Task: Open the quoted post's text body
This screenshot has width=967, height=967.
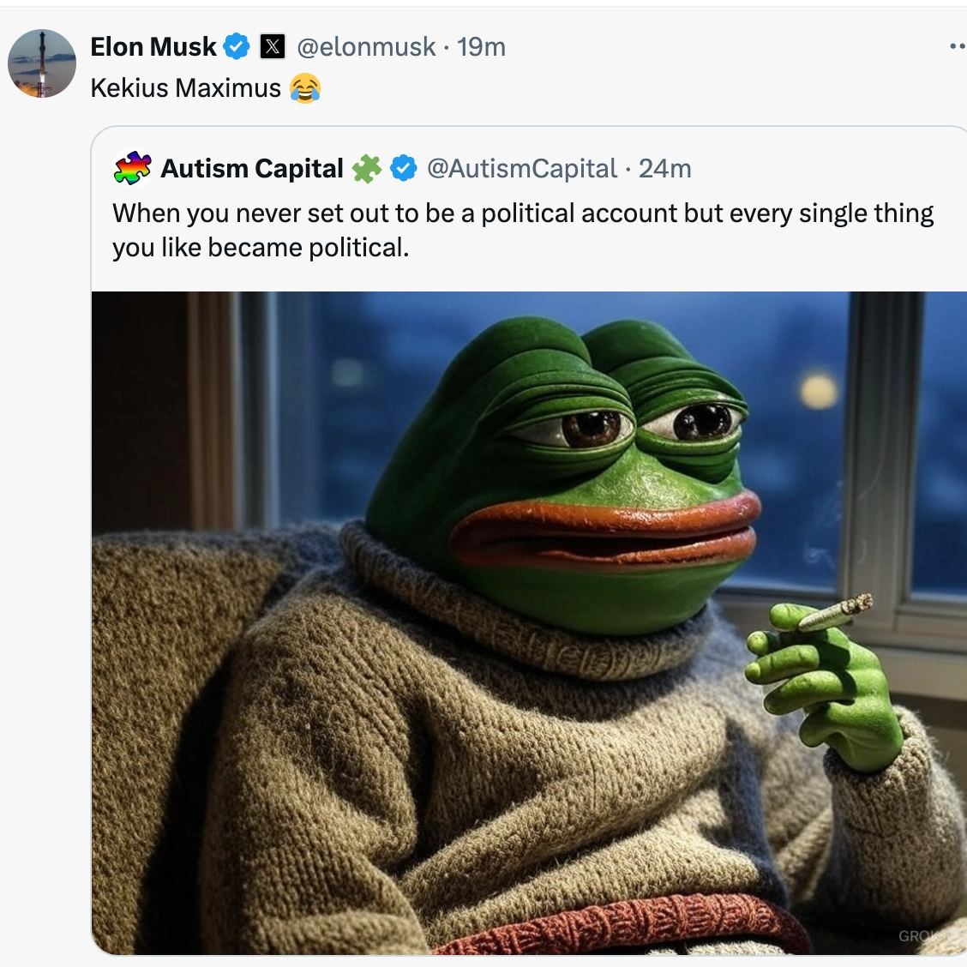Action: point(523,230)
